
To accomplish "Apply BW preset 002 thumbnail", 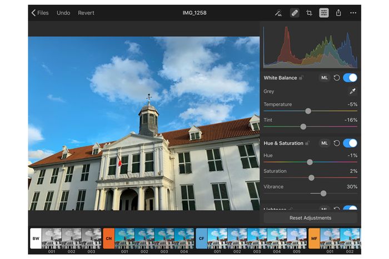I will pyautogui.click(x=72, y=238).
